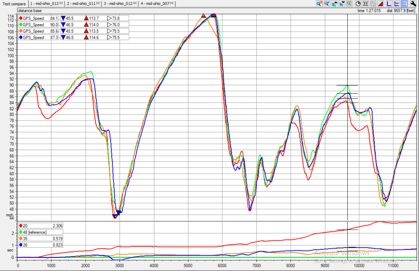Switch to the 2 - mid-ohio_011 tab
The height and width of the screenshot is (271, 419).
(x=81, y=4)
